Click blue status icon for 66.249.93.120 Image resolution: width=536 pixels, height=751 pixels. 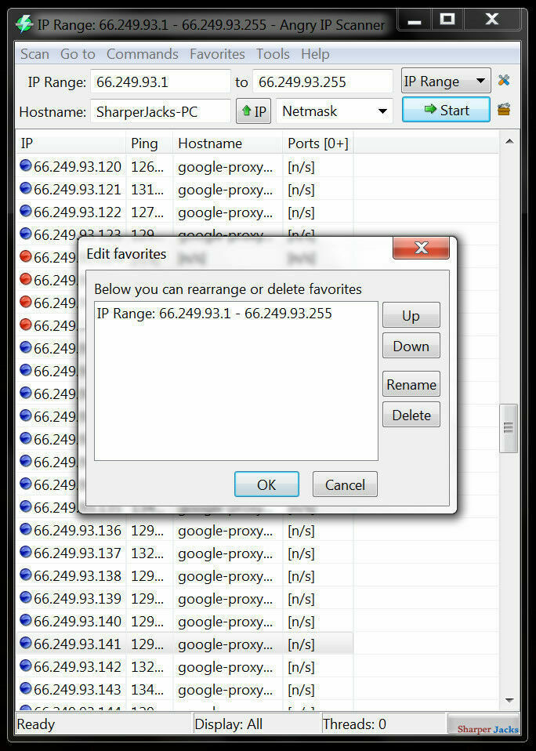(25, 165)
